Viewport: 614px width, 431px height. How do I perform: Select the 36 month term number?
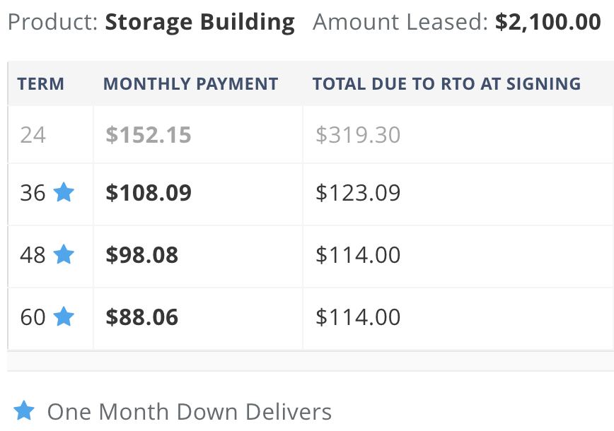pyautogui.click(x=33, y=193)
